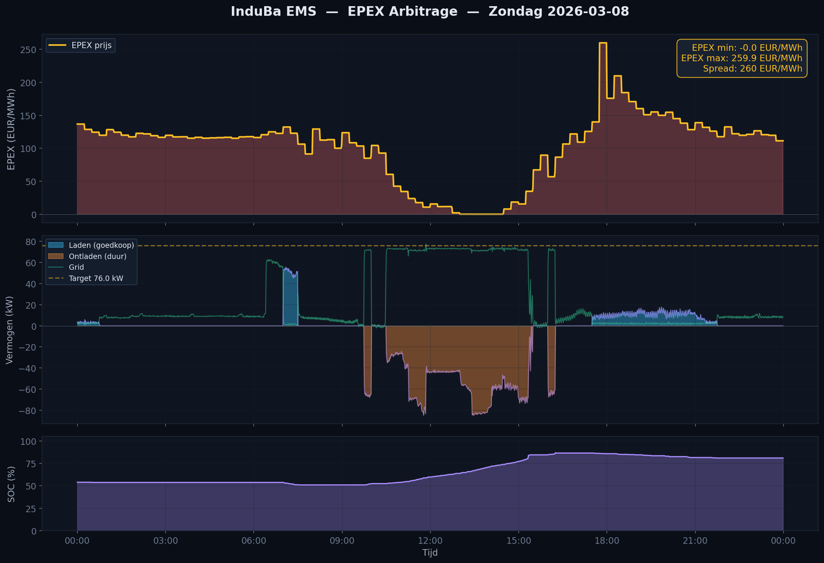Click the Ontladen (duur) orange swatch
This screenshot has width=824, height=563.
tap(56, 256)
